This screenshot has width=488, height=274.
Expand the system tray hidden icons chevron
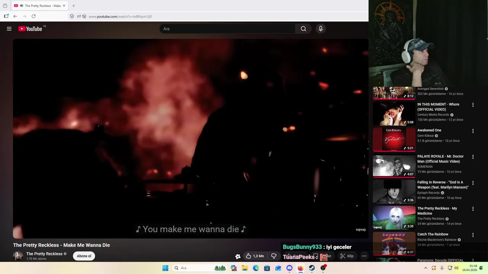point(426,268)
